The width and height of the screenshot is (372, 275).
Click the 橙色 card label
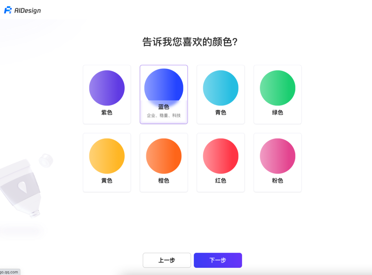pos(164,180)
